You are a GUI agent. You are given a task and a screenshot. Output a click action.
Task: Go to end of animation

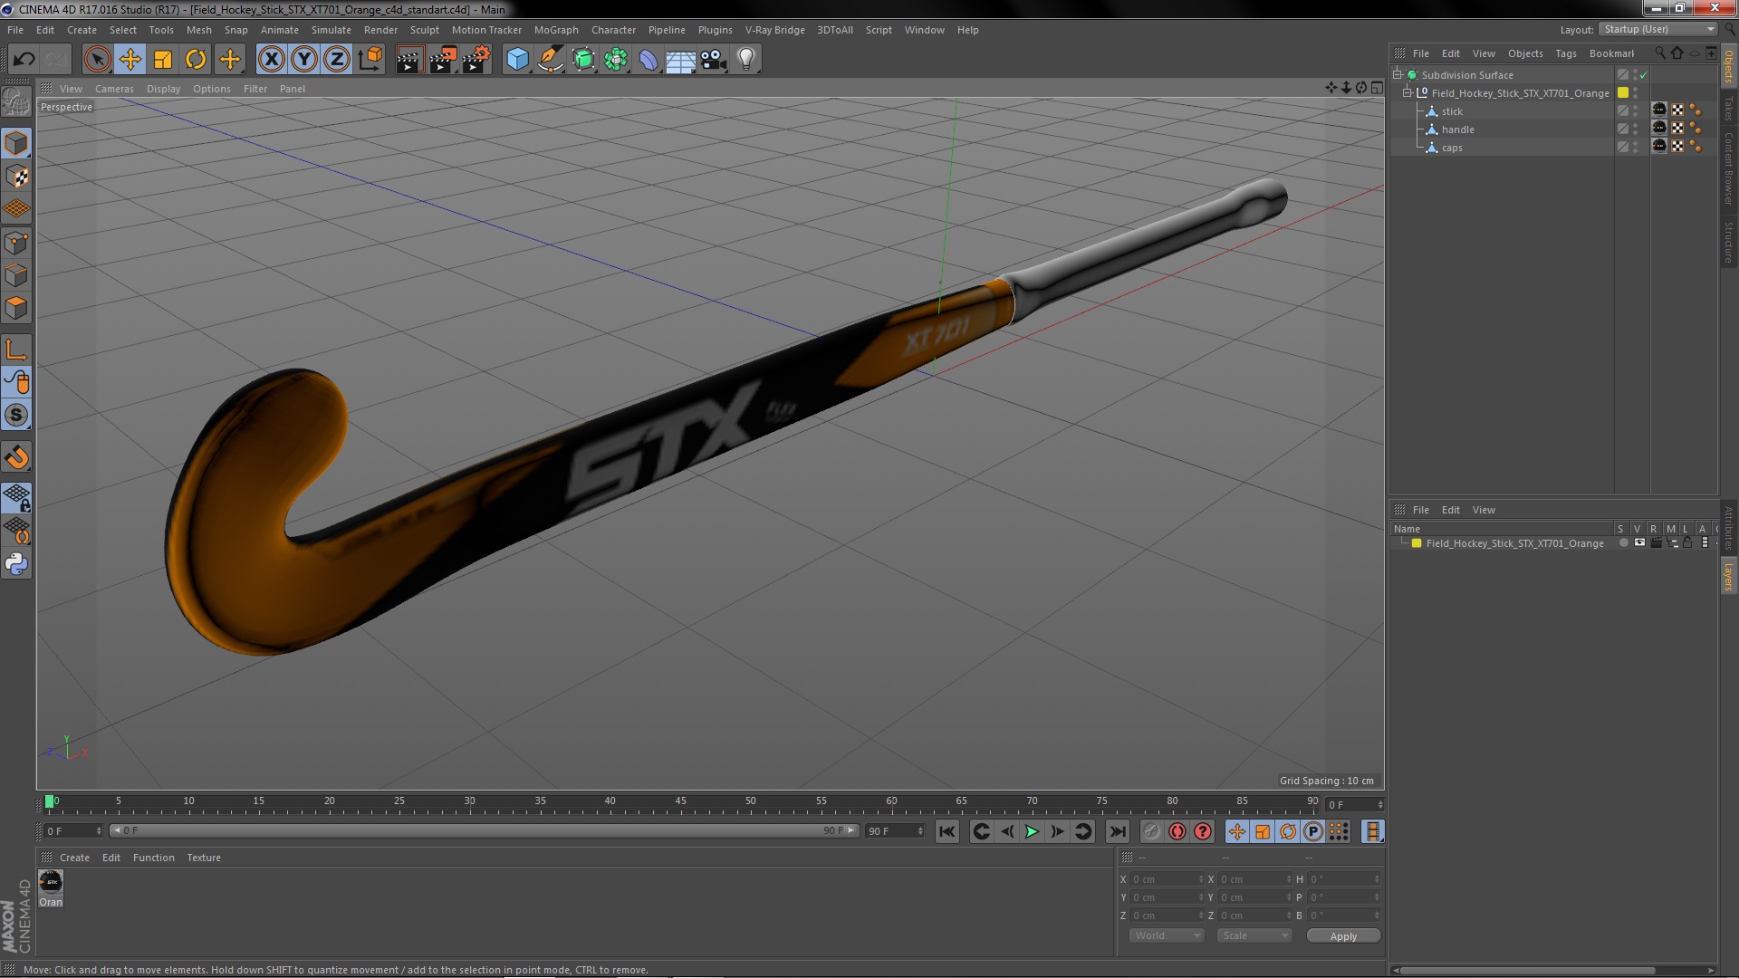point(1118,831)
